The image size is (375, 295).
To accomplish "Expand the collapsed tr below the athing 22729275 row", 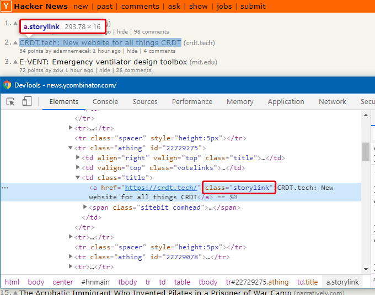I will [x=71, y=237].
